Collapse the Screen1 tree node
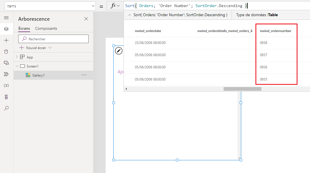 pyautogui.click(x=17, y=66)
